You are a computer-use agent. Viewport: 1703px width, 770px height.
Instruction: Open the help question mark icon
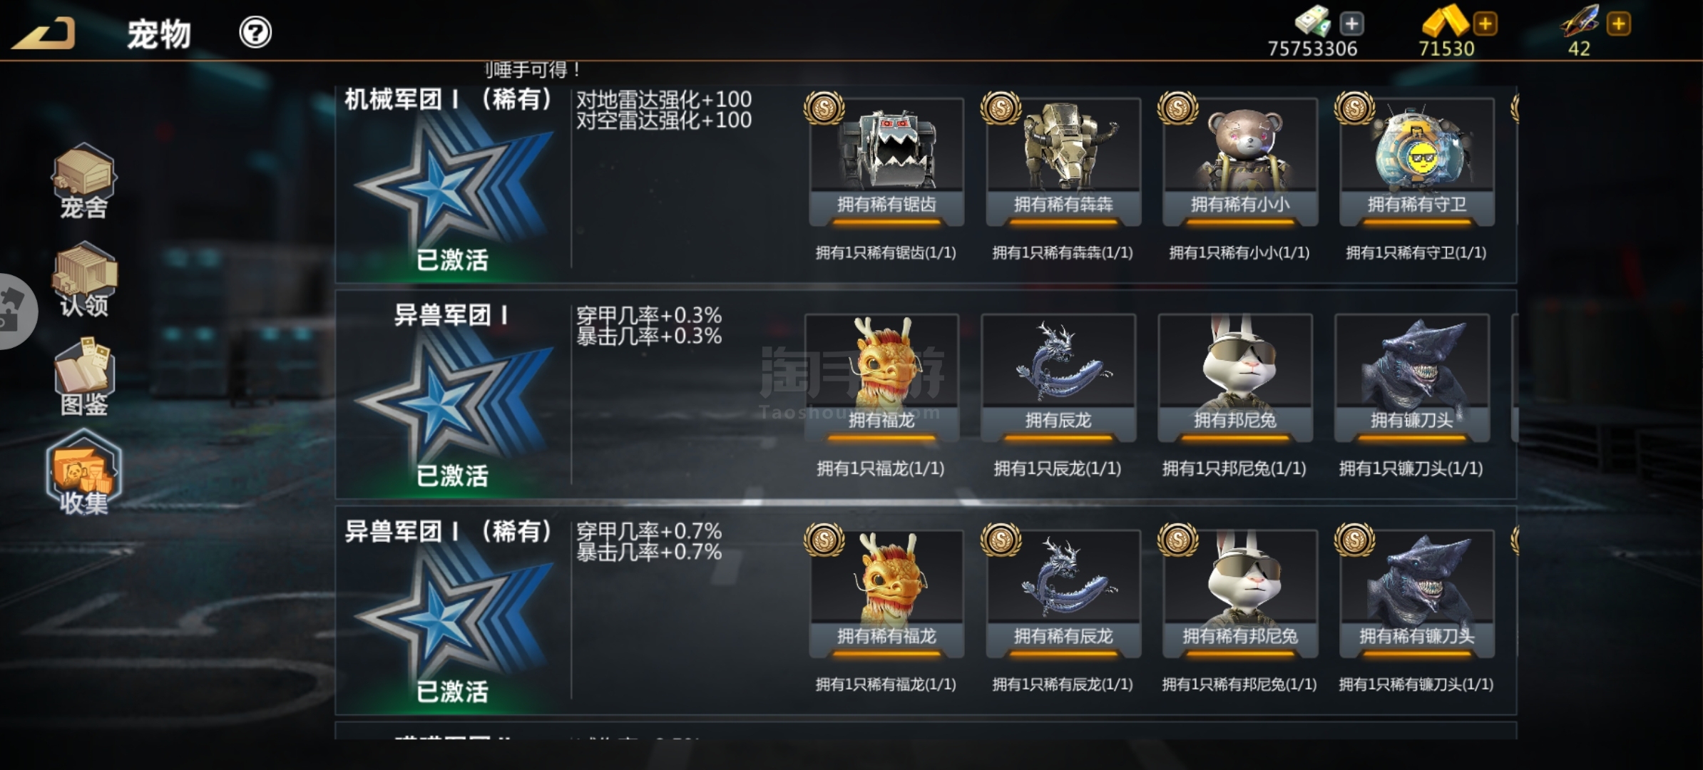tap(255, 33)
